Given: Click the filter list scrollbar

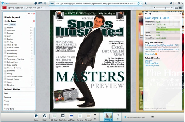Looking at the screenshot, I should pyautogui.click(x=34, y=41).
